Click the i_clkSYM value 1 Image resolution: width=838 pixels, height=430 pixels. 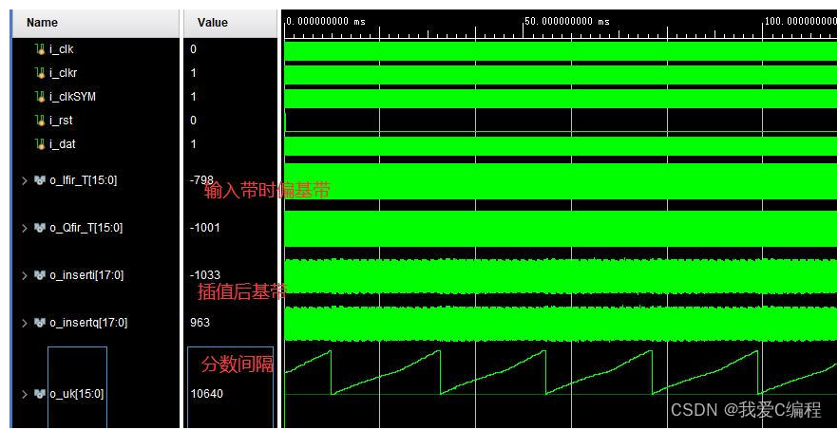click(x=194, y=97)
